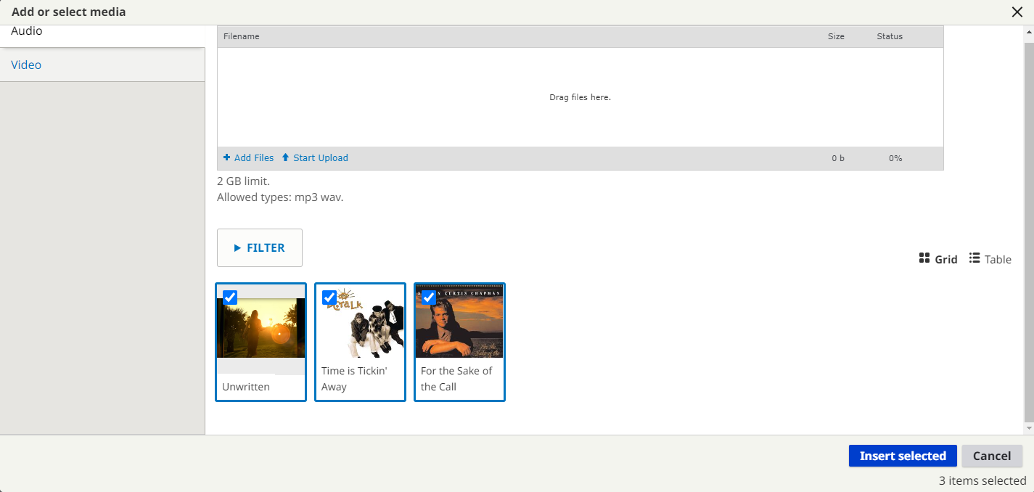Expand the FILTER section
The width and height of the screenshot is (1034, 492).
click(x=260, y=247)
